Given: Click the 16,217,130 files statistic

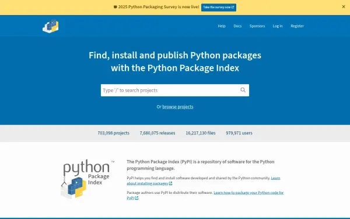Looking at the screenshot, I should (201, 133).
